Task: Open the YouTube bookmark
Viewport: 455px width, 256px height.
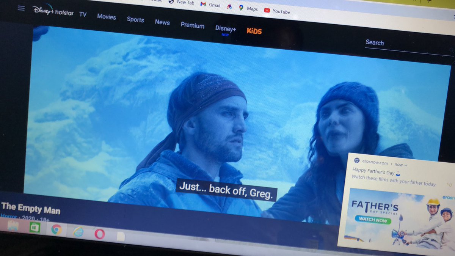Action: tap(277, 11)
